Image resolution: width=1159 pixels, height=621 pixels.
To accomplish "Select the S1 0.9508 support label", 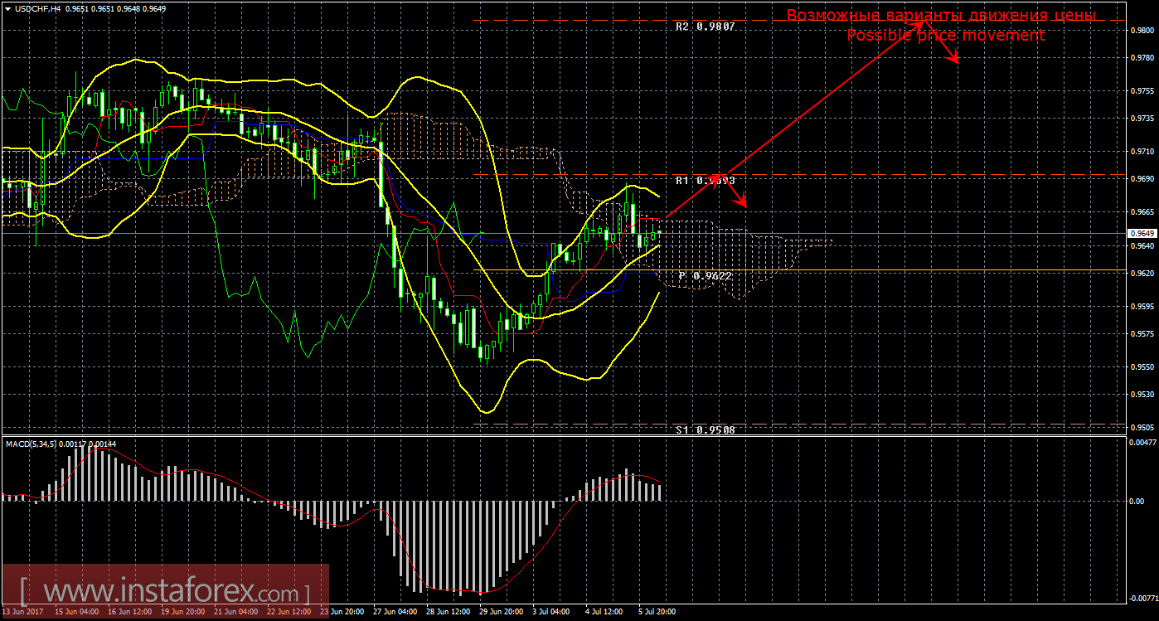I will pyautogui.click(x=705, y=429).
